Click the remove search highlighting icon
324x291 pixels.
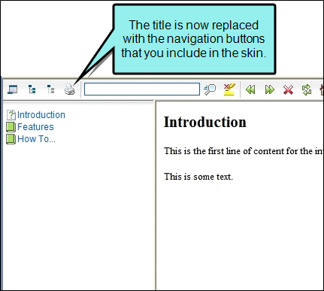[x=229, y=89]
